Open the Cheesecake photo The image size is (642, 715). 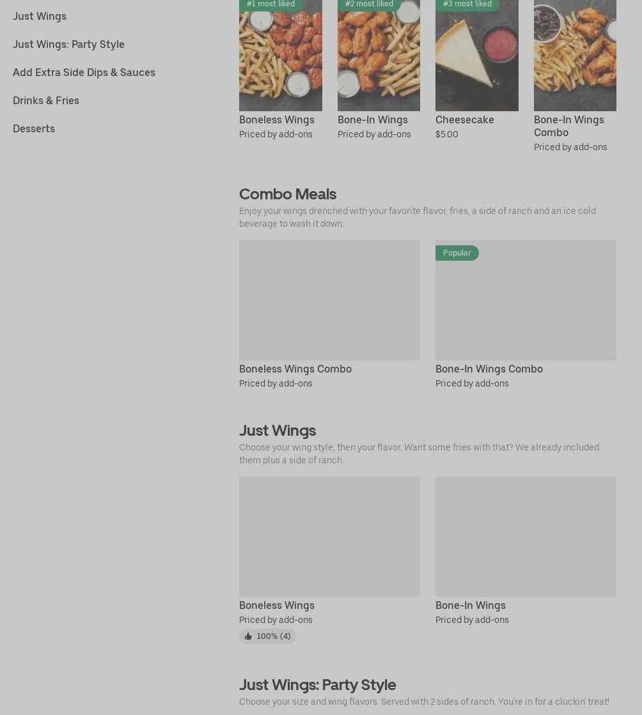coord(477,56)
